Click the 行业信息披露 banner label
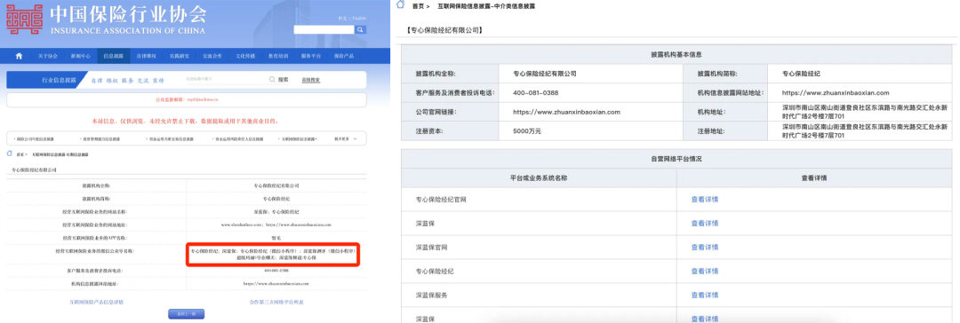The image size is (960, 323). coord(59,80)
